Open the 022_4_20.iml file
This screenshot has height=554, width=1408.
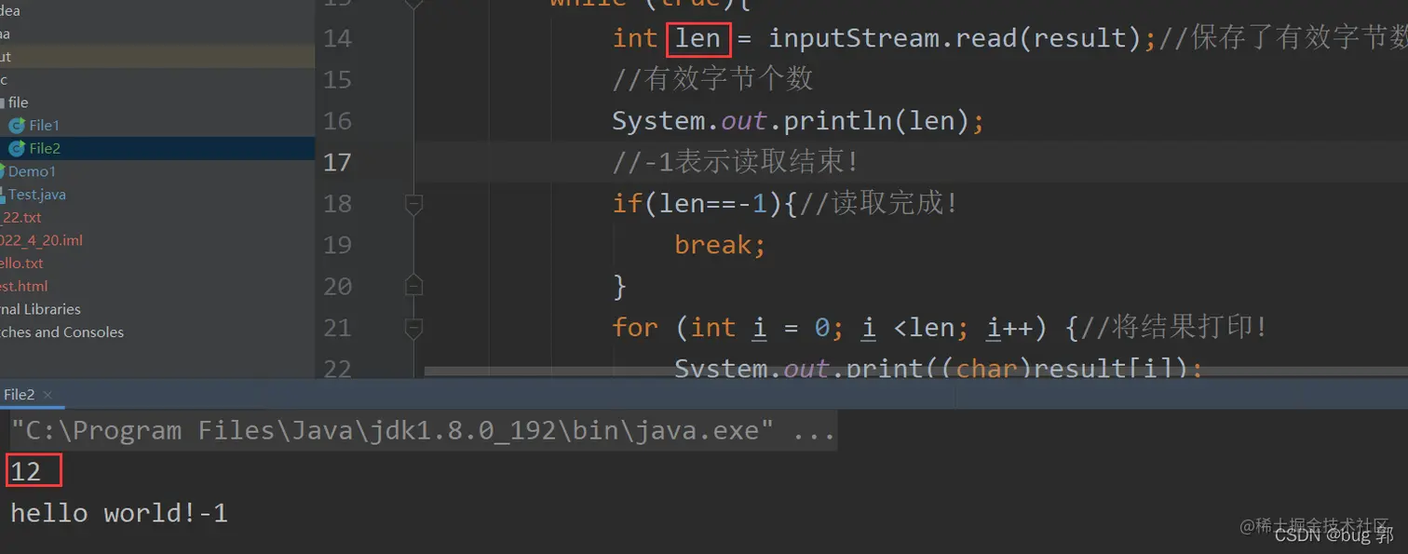41,240
